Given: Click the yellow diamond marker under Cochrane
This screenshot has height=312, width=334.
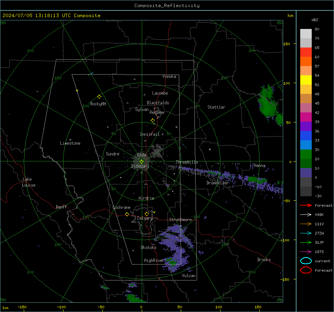Looking at the screenshot, I should [127, 214].
